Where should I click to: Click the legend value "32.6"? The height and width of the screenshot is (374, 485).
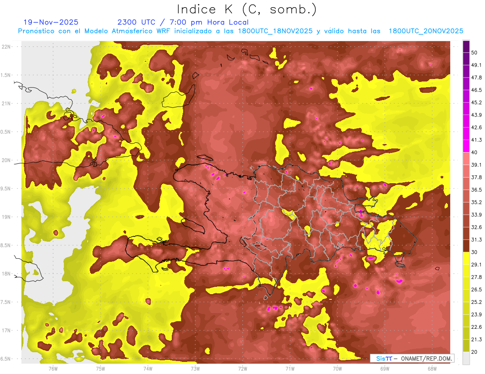click(477, 227)
